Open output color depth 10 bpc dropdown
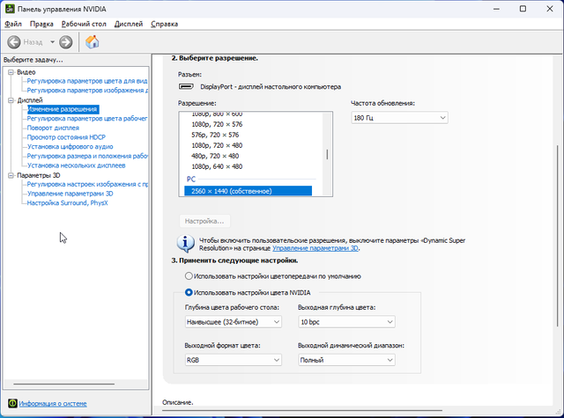 [346, 322]
